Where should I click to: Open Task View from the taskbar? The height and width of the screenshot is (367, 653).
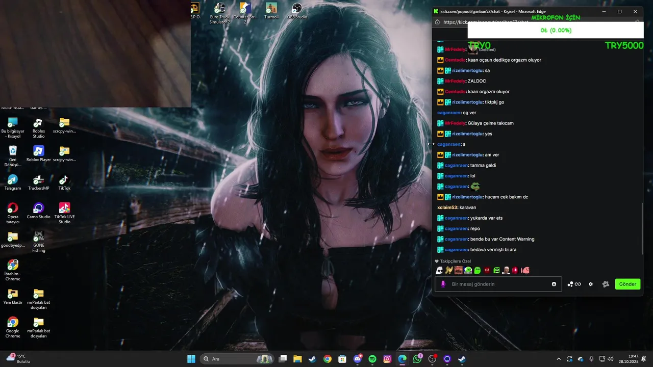[x=283, y=359]
